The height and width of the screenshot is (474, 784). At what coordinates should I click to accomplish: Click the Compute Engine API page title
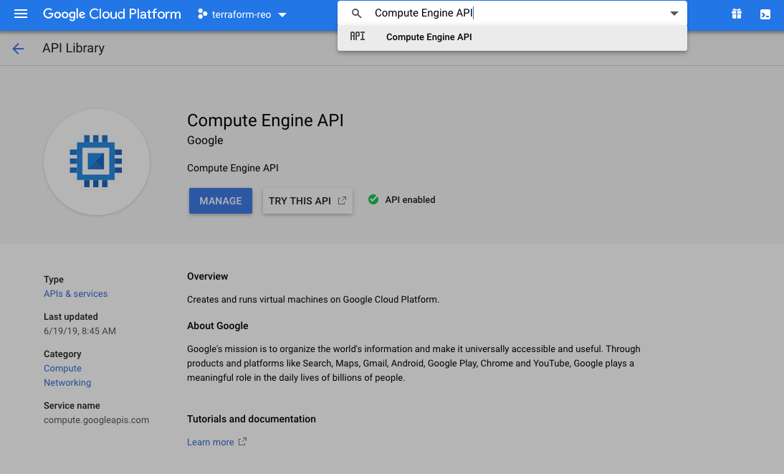tap(265, 120)
